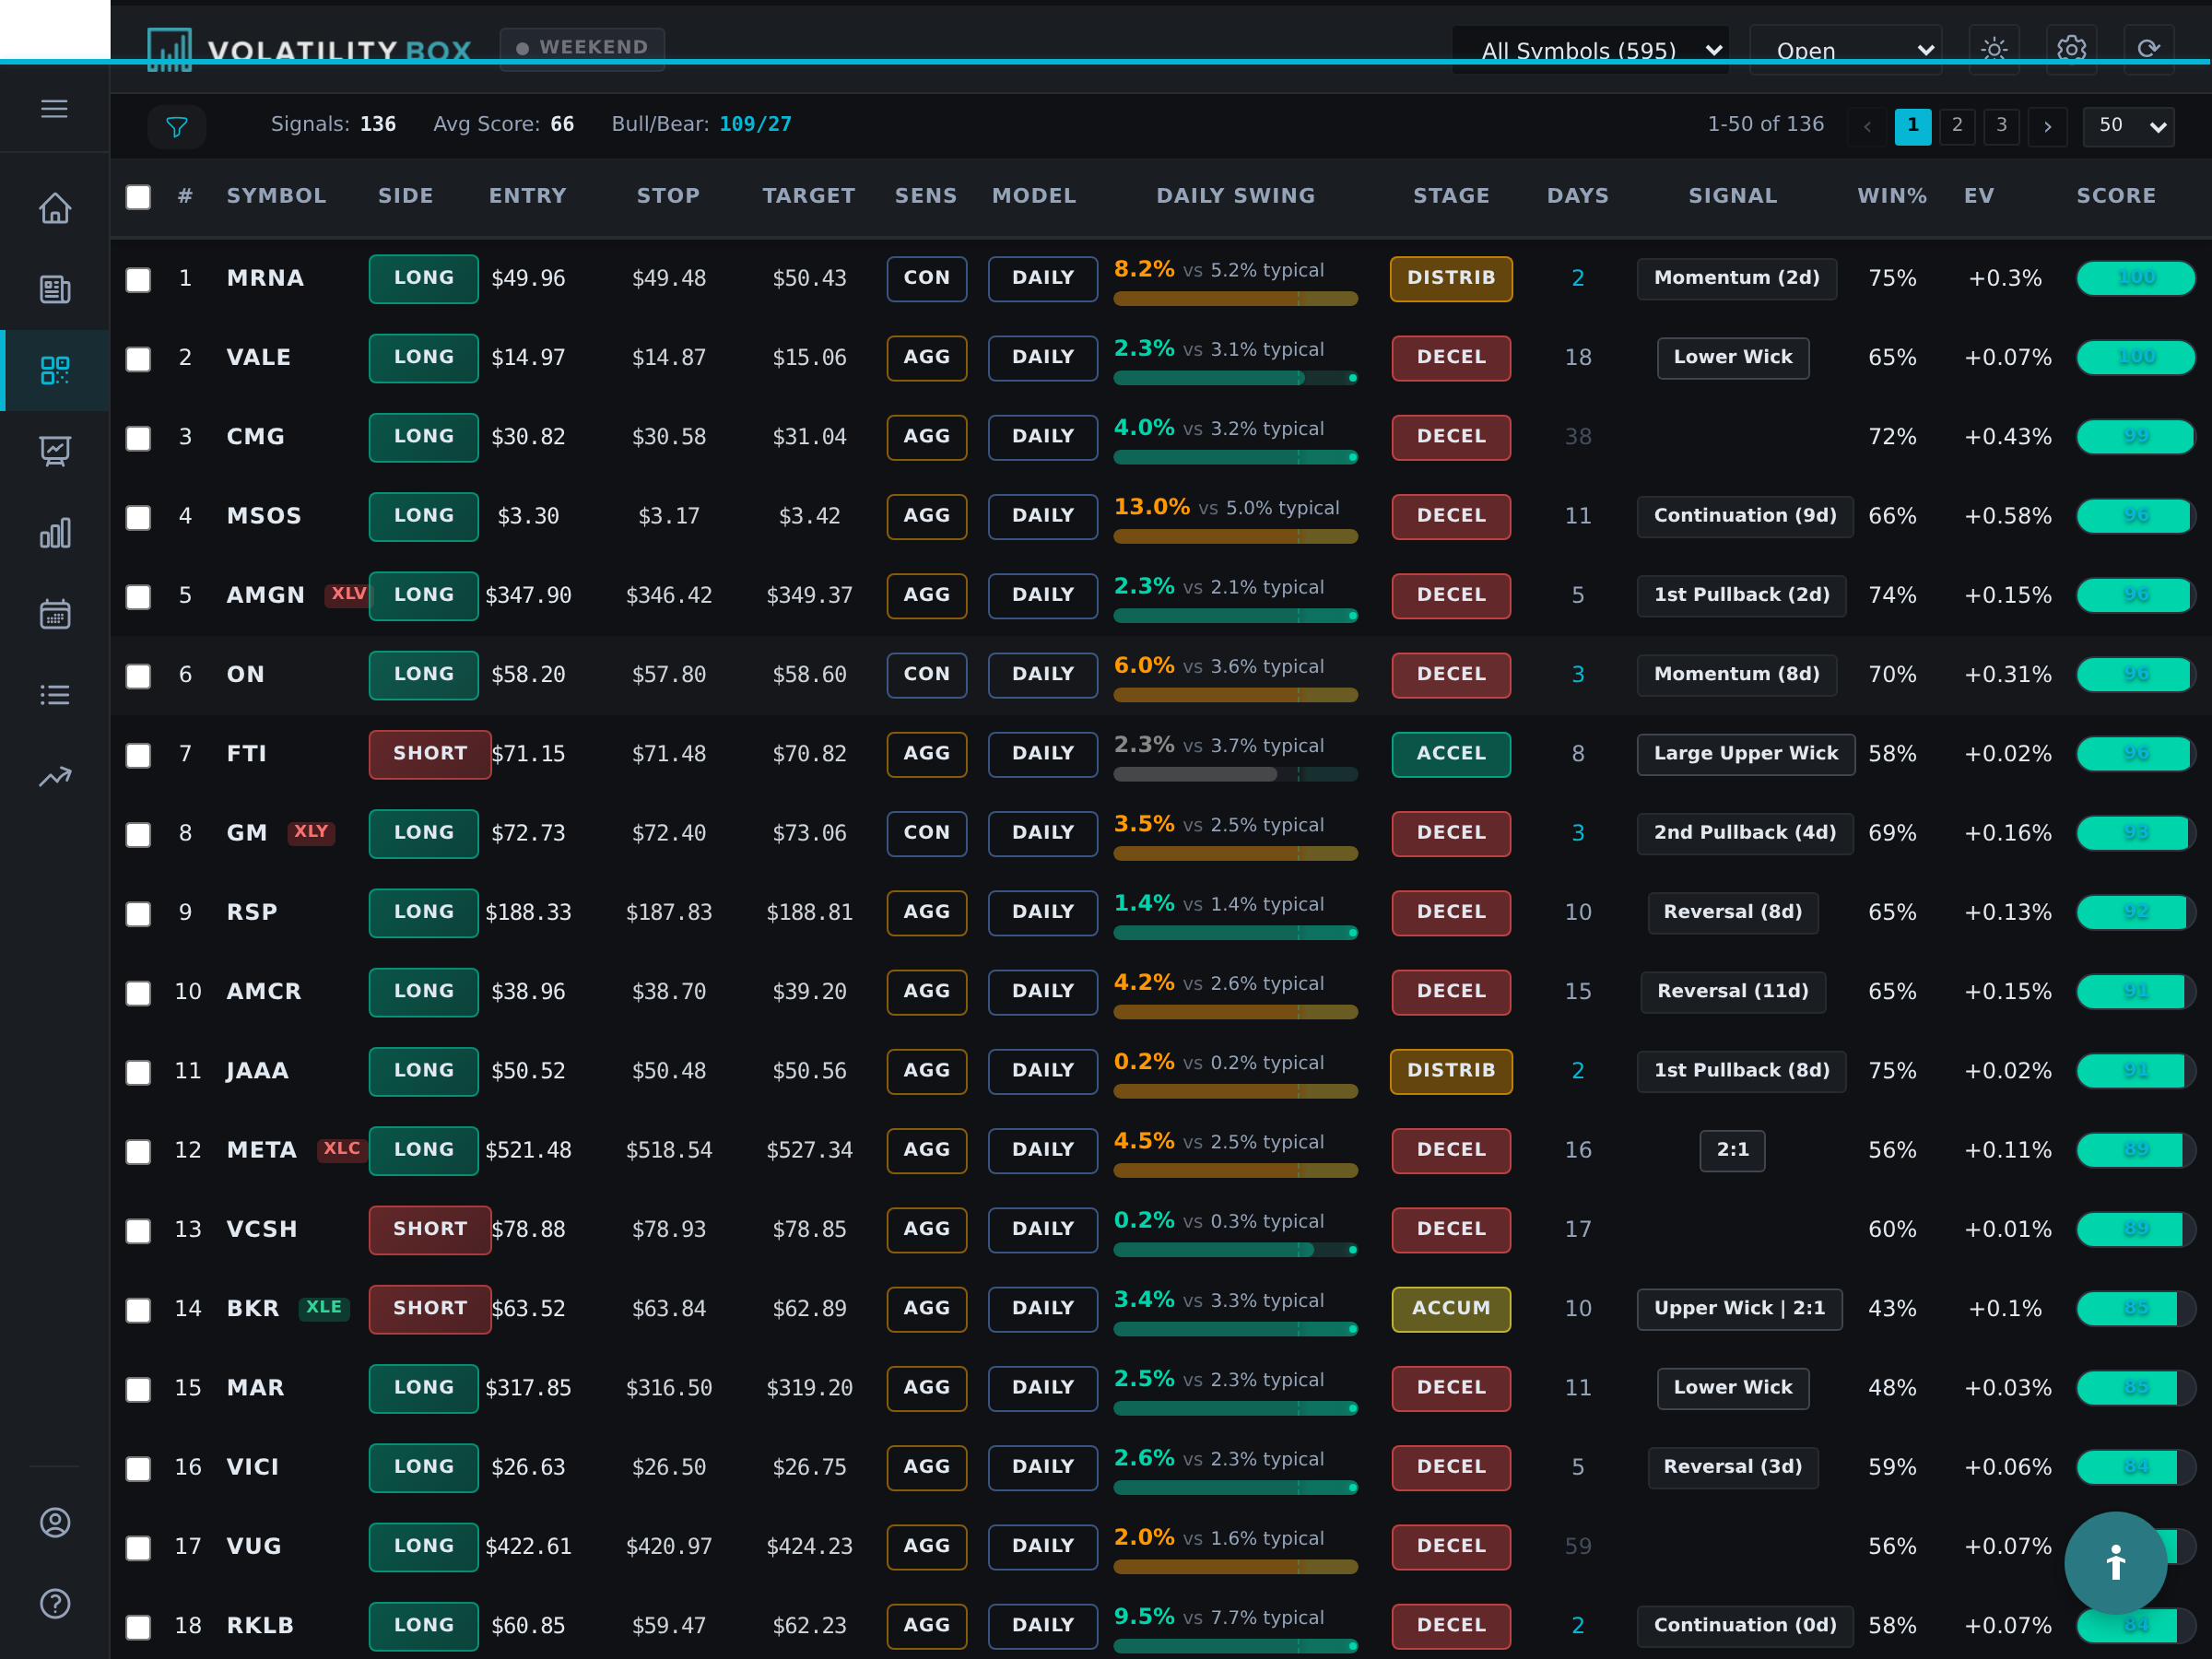
Task: Select page 1 in pagination
Action: coord(1913,126)
